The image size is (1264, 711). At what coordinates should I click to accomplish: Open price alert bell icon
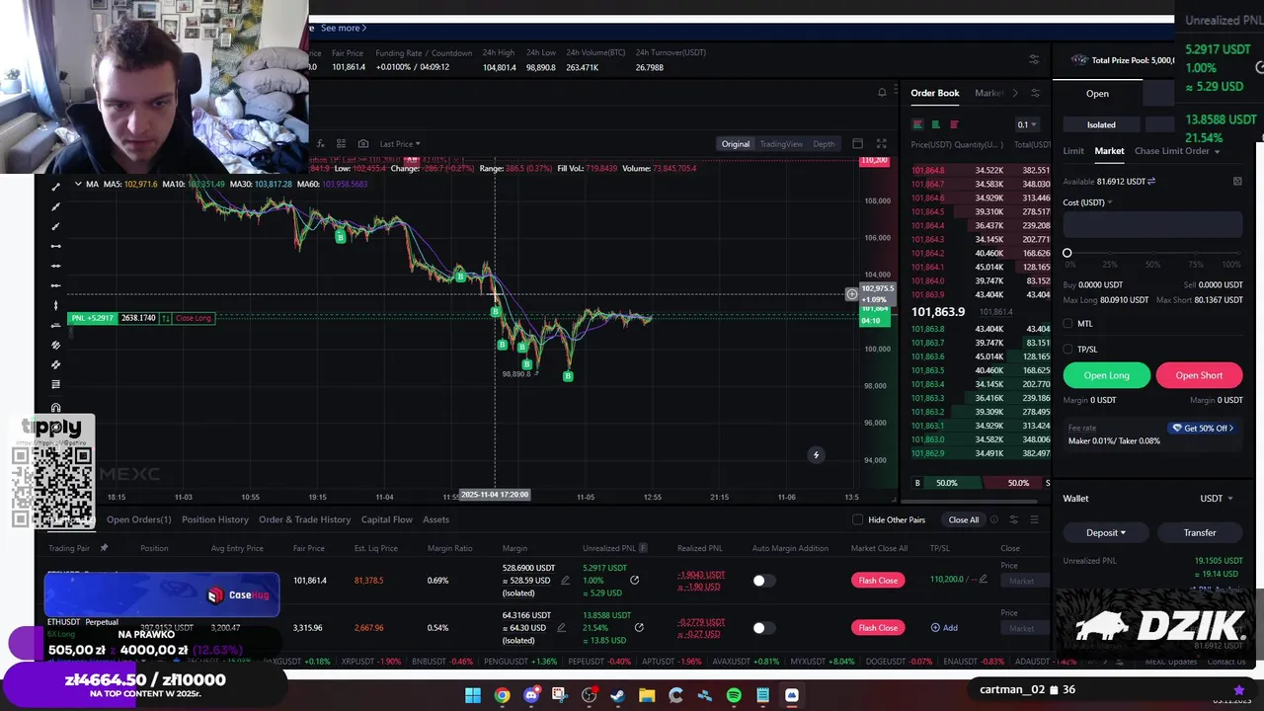pyautogui.click(x=882, y=93)
